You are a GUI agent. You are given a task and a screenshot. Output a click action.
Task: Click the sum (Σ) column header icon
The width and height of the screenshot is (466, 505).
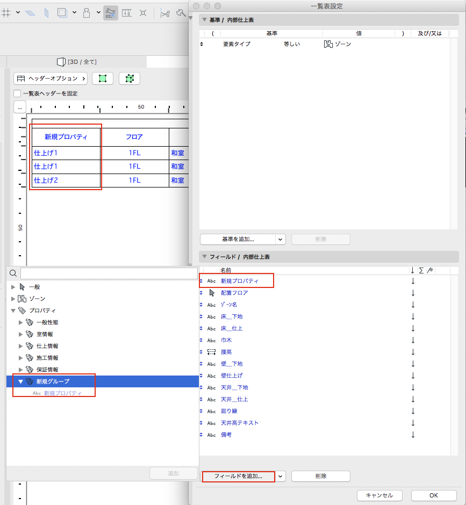pyautogui.click(x=420, y=270)
